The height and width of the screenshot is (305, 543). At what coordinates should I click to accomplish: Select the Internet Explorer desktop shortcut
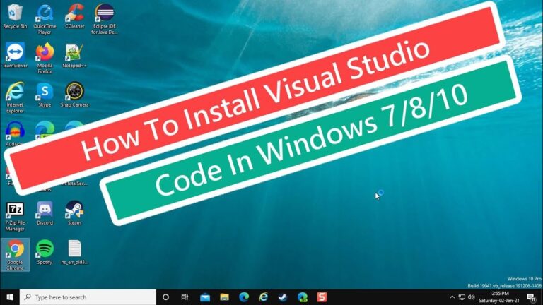(15, 97)
